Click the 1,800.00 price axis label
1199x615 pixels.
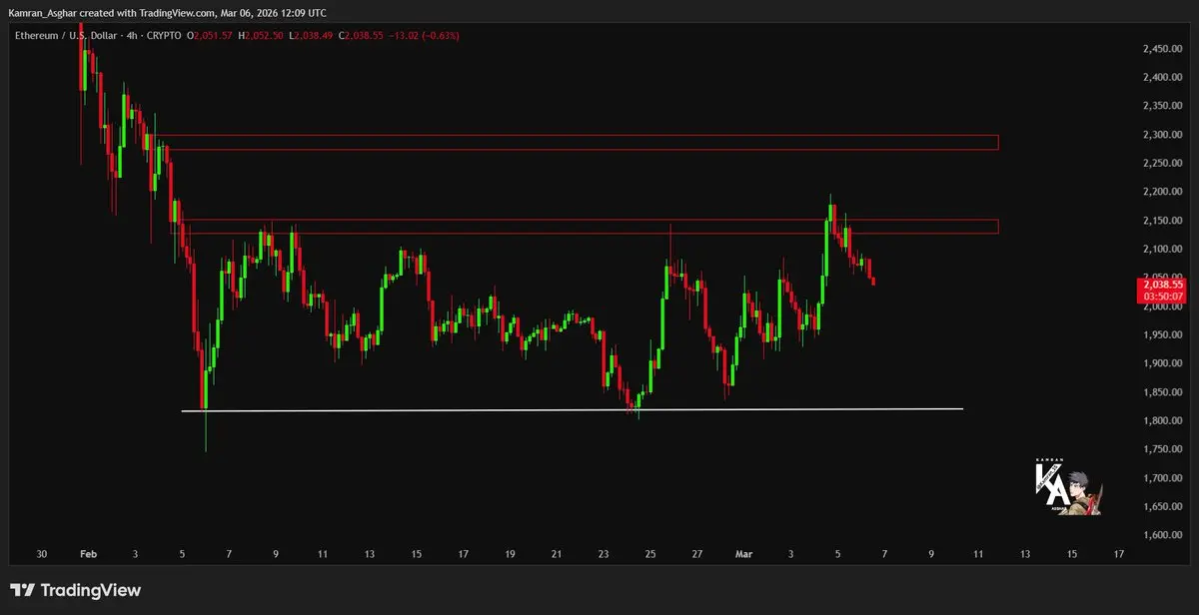point(1162,421)
